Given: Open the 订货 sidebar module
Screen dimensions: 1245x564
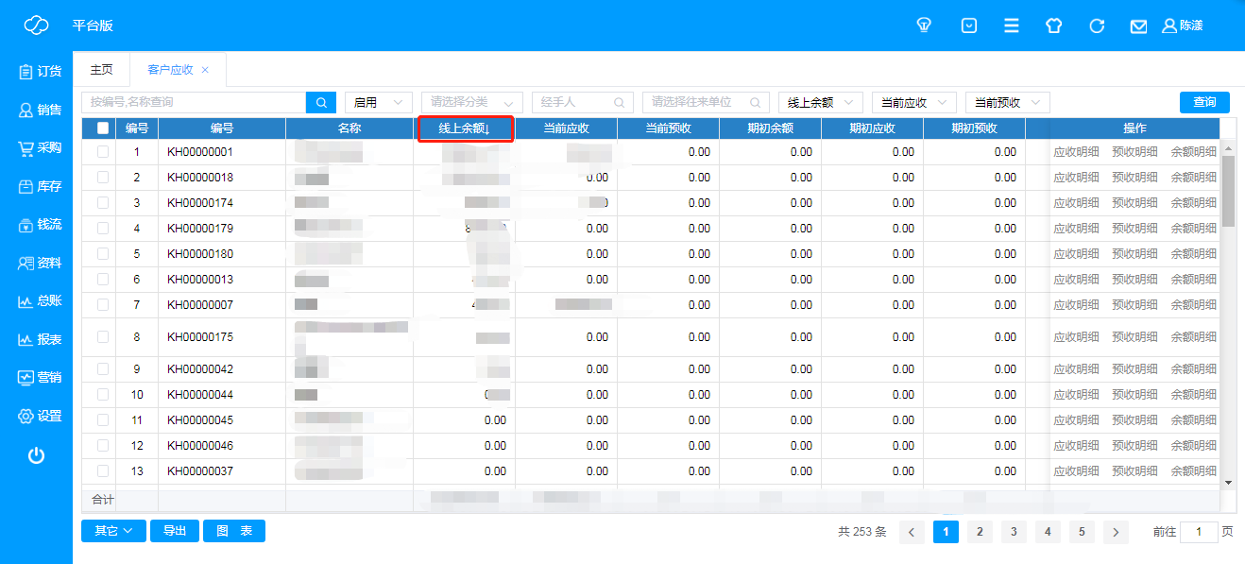Looking at the screenshot, I should [x=39, y=71].
